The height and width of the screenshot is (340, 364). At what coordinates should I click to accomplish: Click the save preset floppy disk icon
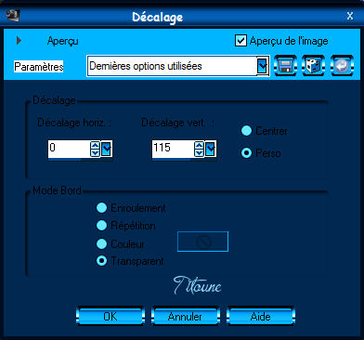(x=285, y=66)
